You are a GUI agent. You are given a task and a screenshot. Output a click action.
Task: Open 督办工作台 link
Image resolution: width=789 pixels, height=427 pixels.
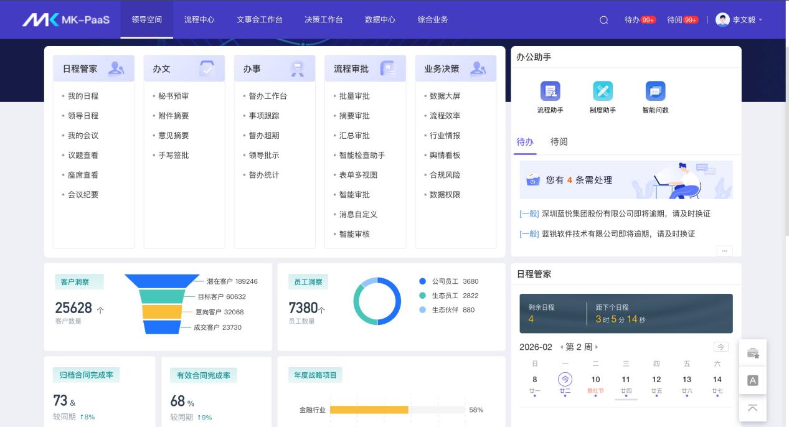[268, 96]
